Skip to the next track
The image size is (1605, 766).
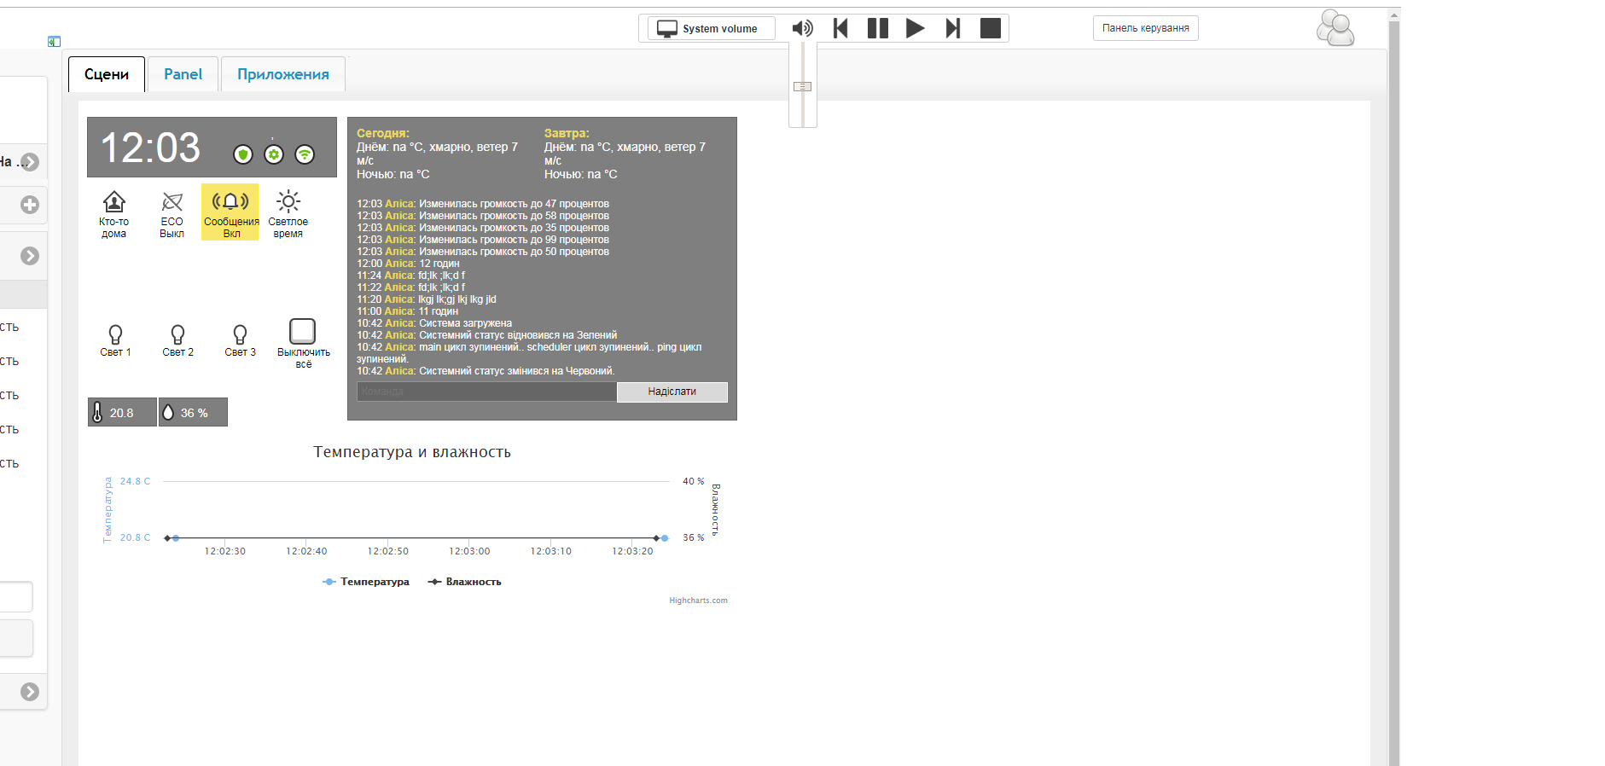[953, 28]
